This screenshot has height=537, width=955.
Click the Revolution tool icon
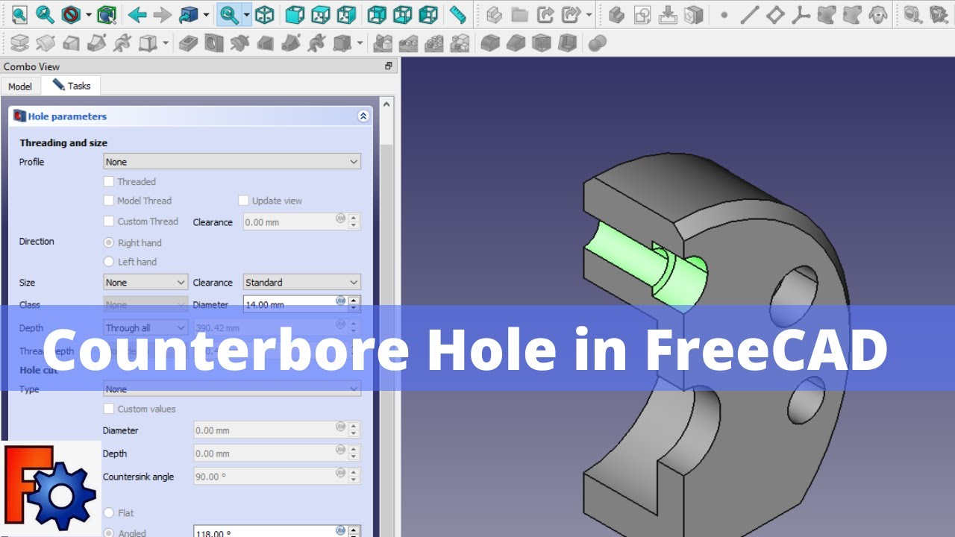coord(46,43)
